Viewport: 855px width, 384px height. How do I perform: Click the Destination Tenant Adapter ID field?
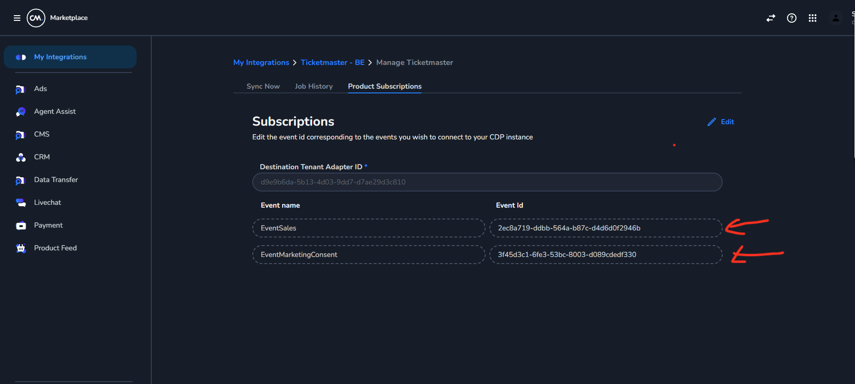(487, 182)
